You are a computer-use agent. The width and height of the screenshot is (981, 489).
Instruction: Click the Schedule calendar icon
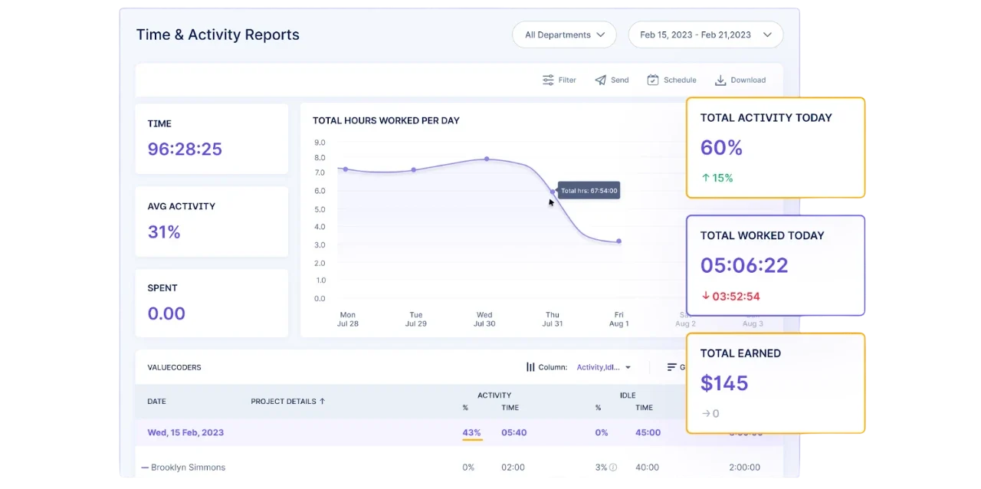coord(652,80)
